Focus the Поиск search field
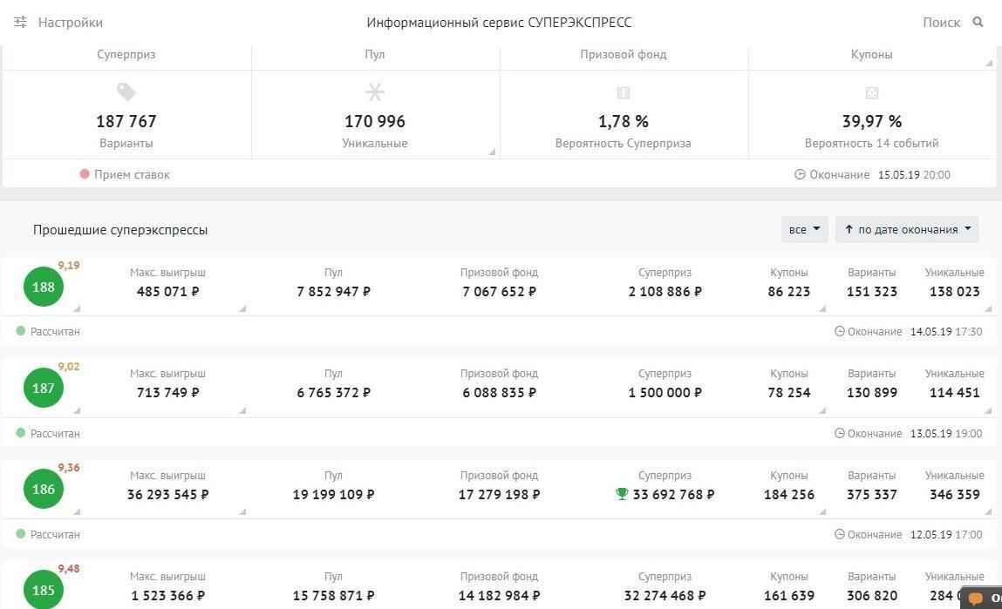Viewport: 1002px width, 609px height. (x=941, y=23)
